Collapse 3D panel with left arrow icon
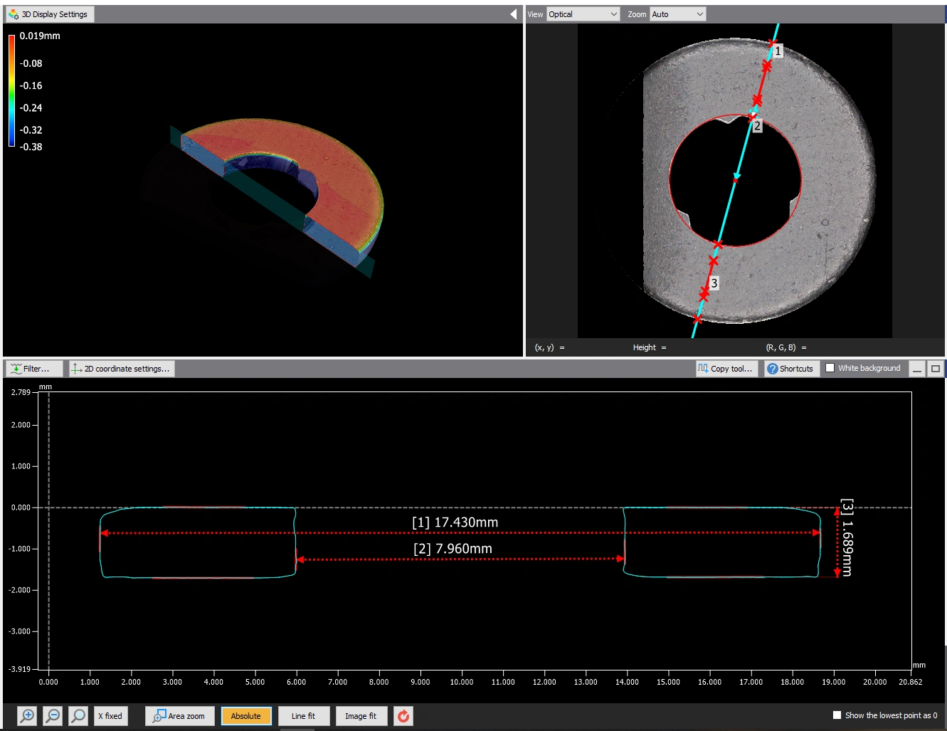This screenshot has width=947, height=731. 514,14
